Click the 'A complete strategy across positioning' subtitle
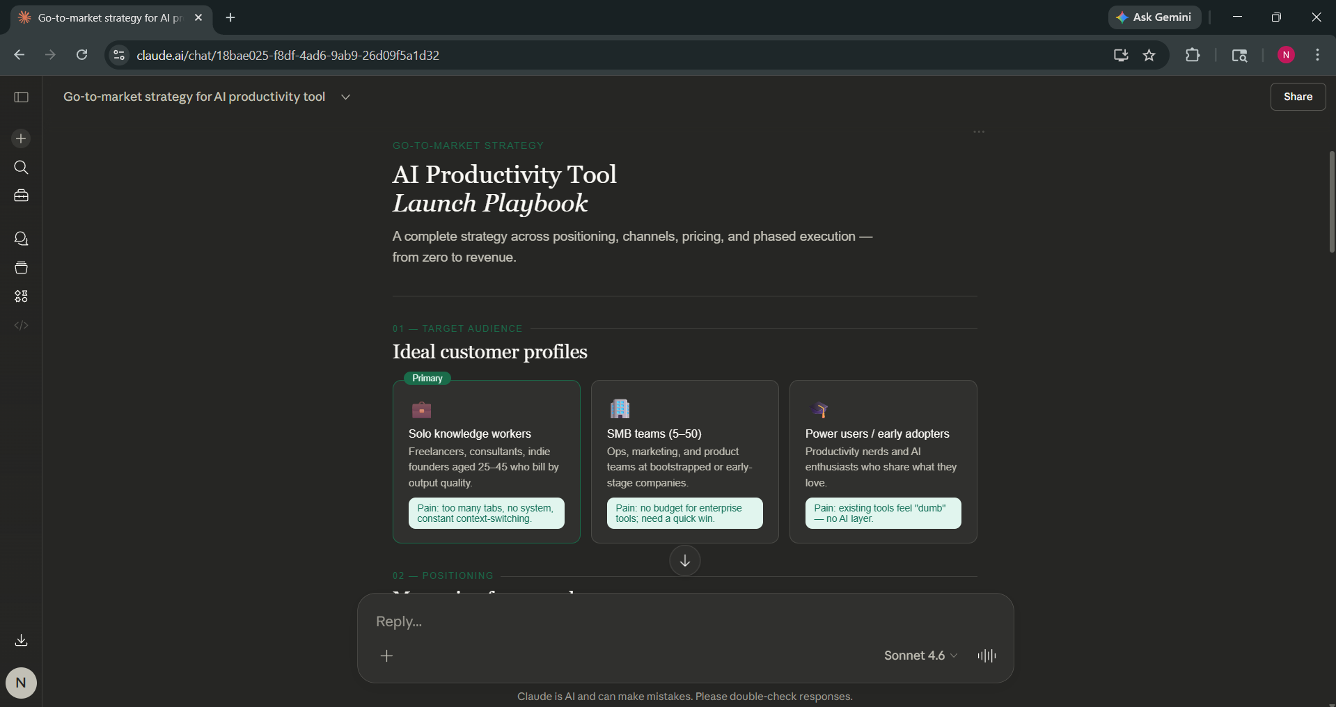This screenshot has height=707, width=1336. click(x=632, y=247)
